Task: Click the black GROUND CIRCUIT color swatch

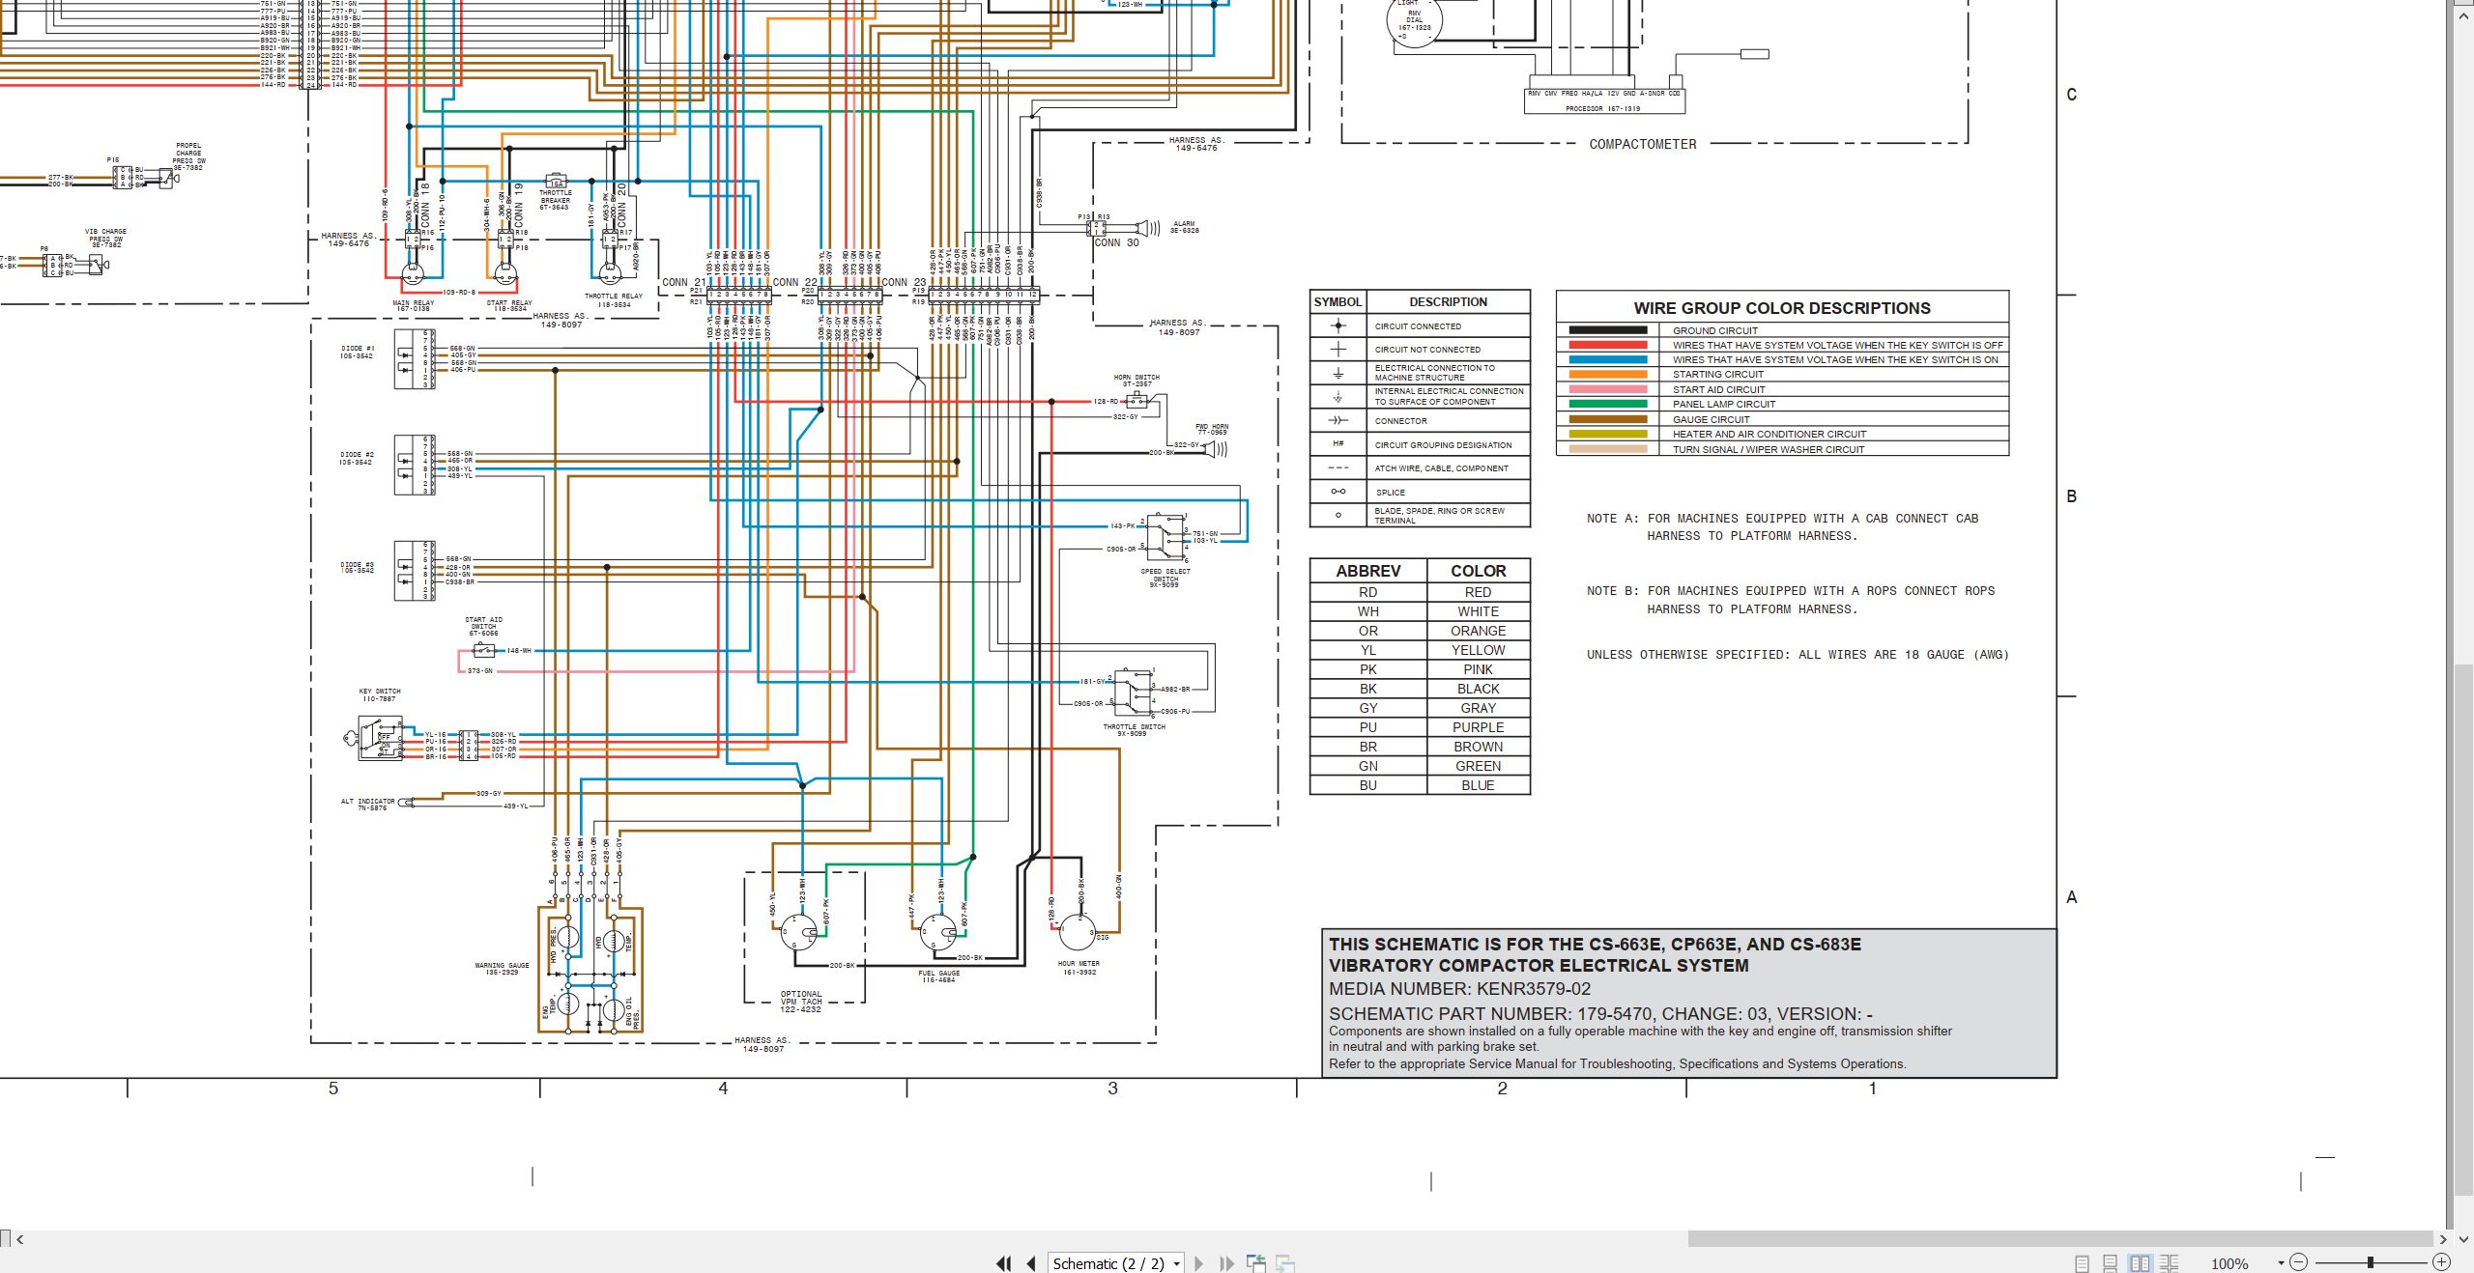Action: click(x=1608, y=330)
